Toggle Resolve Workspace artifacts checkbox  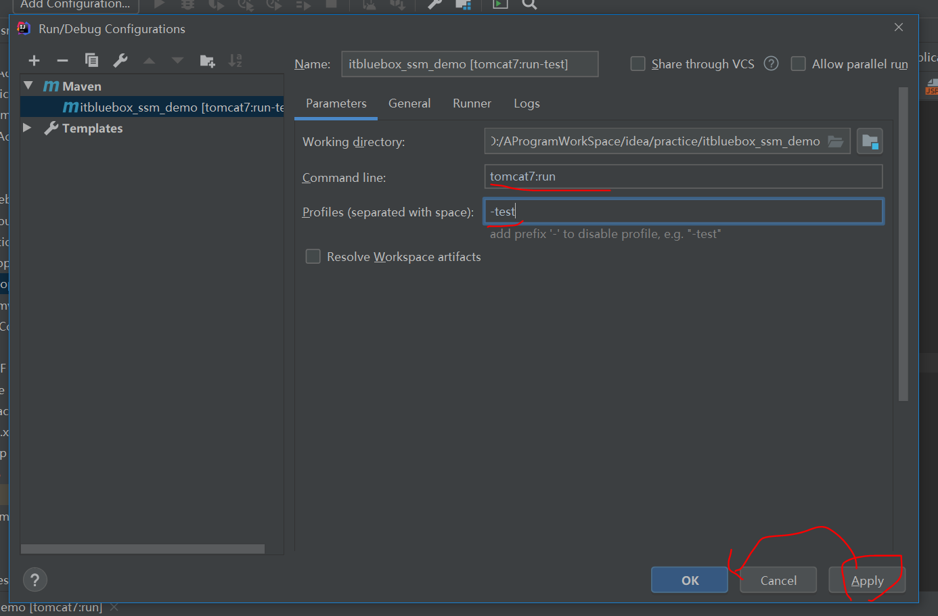(x=313, y=256)
